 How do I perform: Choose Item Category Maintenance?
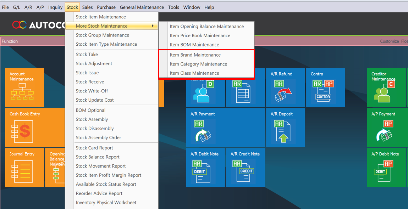[x=206, y=64]
